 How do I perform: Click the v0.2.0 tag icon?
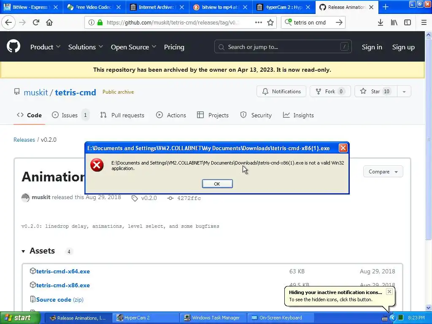[x=135, y=198]
